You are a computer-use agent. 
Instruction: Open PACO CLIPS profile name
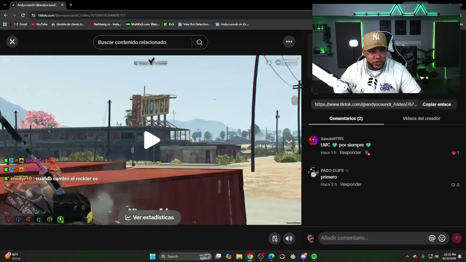click(x=332, y=170)
